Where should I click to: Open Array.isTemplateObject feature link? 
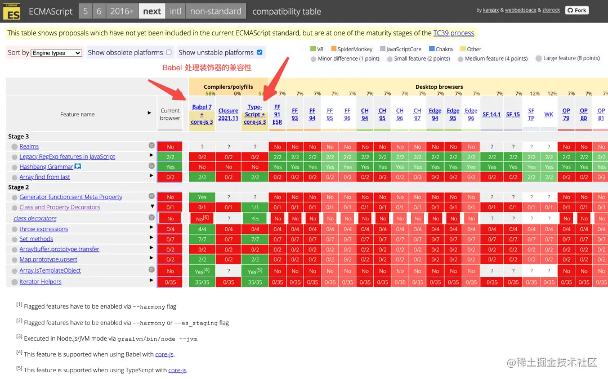50,270
